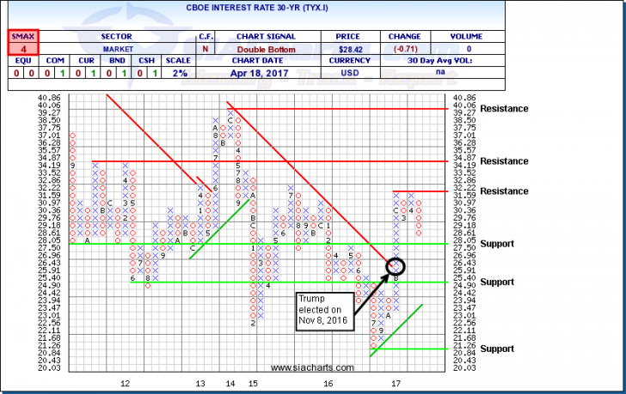626x394 pixels.
Task: Click the www.siacharts.com watermark link
Action: (x=312, y=369)
